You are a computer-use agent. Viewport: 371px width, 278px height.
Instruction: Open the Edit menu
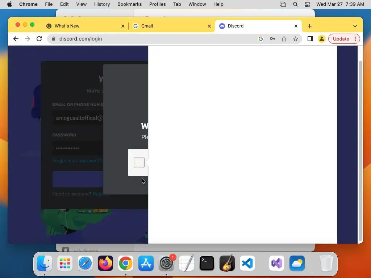click(64, 4)
